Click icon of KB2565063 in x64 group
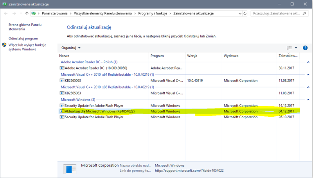313x178 pixels. pos(62,81)
